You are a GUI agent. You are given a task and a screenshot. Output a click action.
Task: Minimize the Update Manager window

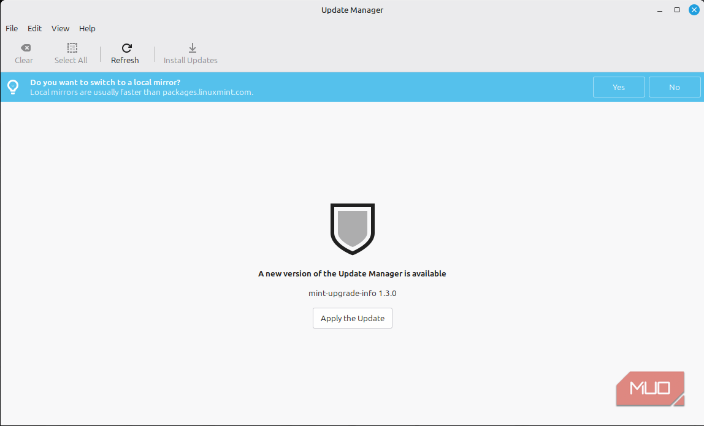click(660, 10)
